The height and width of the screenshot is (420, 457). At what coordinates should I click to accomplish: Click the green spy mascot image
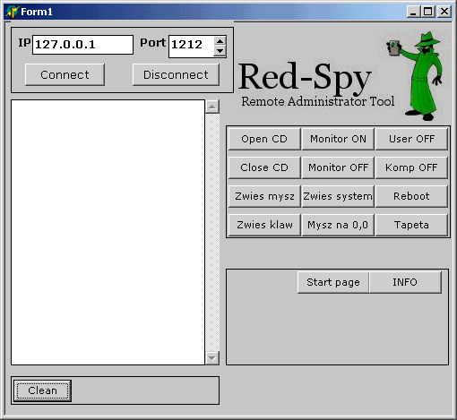[x=415, y=76]
